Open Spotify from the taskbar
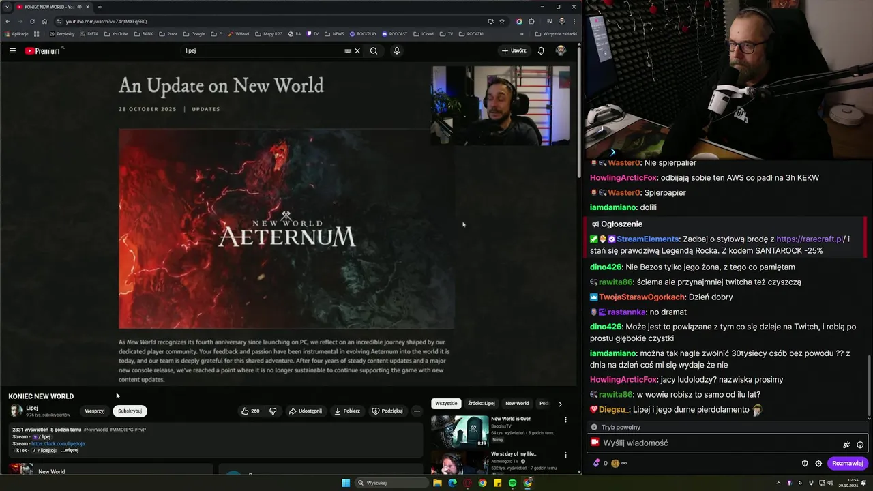The height and width of the screenshot is (491, 873). [x=512, y=483]
